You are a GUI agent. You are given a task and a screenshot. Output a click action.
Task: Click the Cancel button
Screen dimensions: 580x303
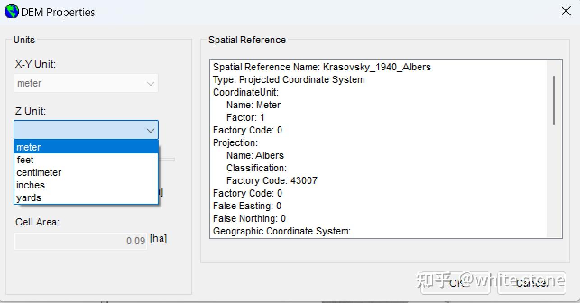532,283
